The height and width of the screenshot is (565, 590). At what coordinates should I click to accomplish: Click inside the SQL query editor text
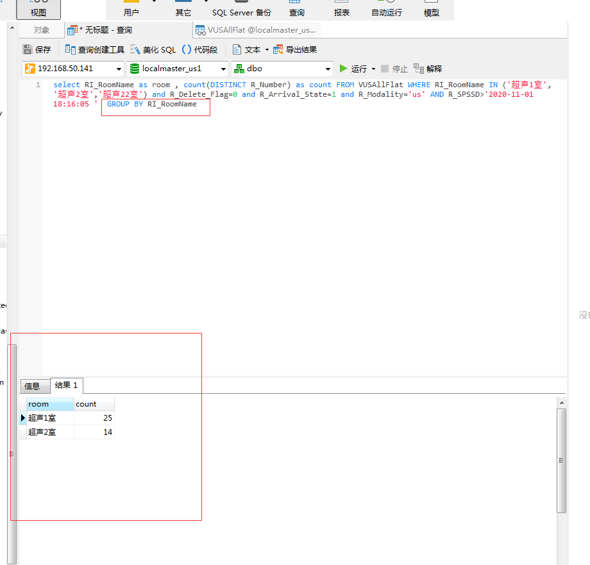(301, 94)
